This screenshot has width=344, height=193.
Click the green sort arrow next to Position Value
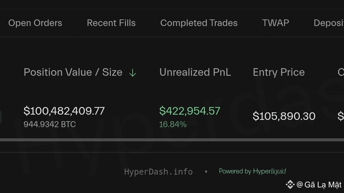click(x=133, y=72)
